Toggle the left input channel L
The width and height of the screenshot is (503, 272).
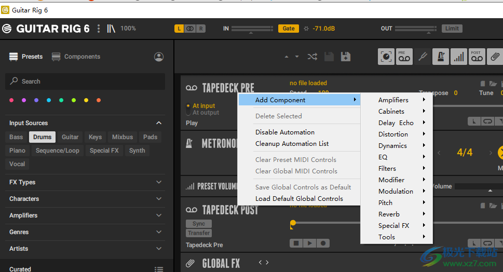179,29
